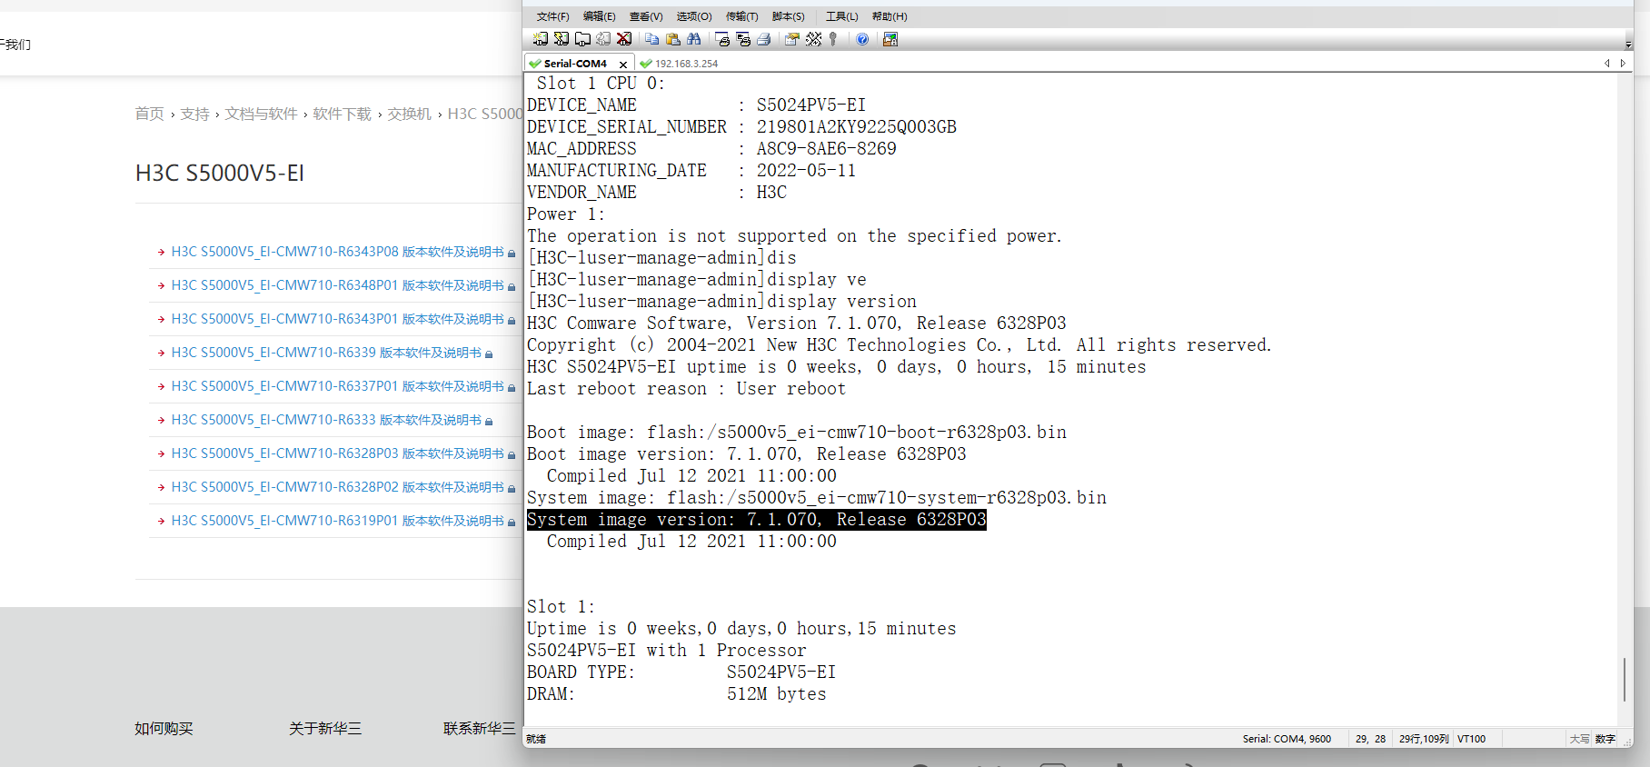Open Session Options properties icon

[x=792, y=39]
